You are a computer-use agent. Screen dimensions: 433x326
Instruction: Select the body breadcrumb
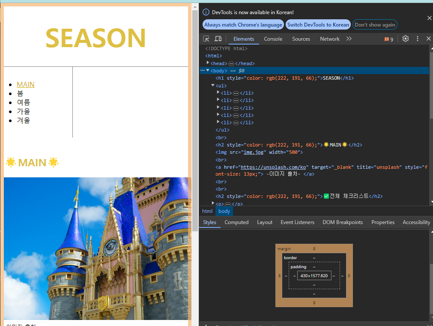coord(224,211)
